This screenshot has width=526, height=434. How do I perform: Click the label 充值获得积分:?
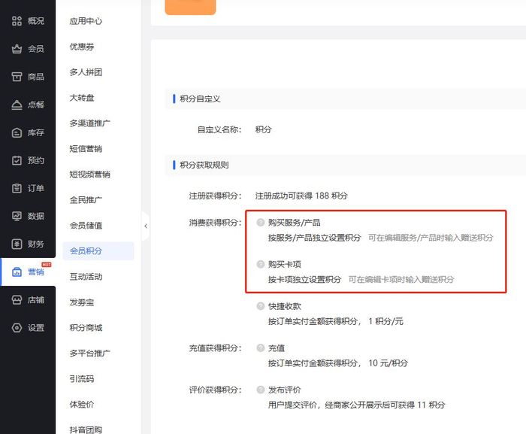(x=215, y=348)
